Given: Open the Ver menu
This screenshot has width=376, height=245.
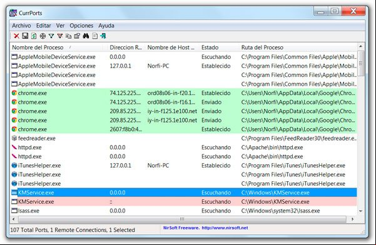Looking at the screenshot, I should pos(60,26).
